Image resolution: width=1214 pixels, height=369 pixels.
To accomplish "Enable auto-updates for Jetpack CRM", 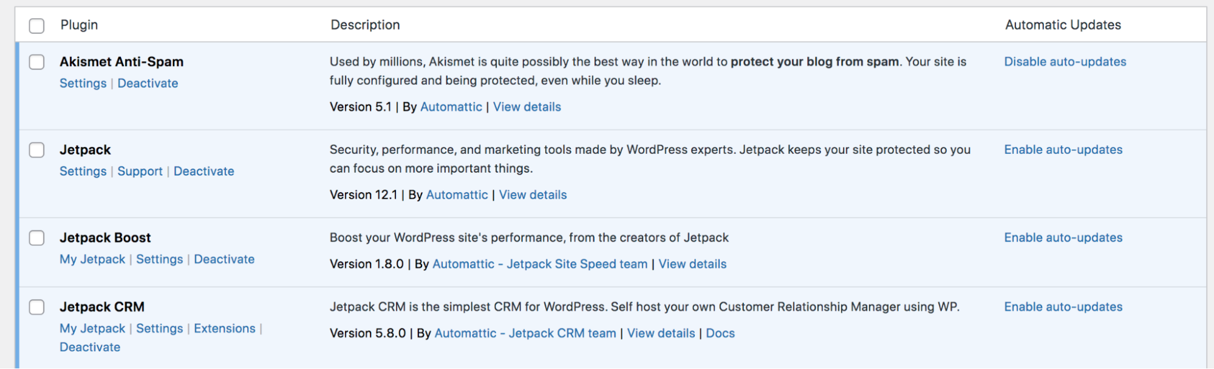I will click(1063, 307).
